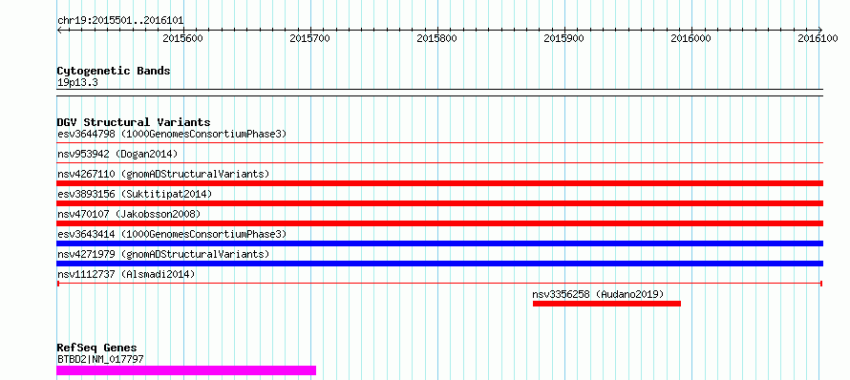Click the chr19:2015501..2016101 region label
Viewport: 850px width, 380px height.
pyautogui.click(x=120, y=21)
